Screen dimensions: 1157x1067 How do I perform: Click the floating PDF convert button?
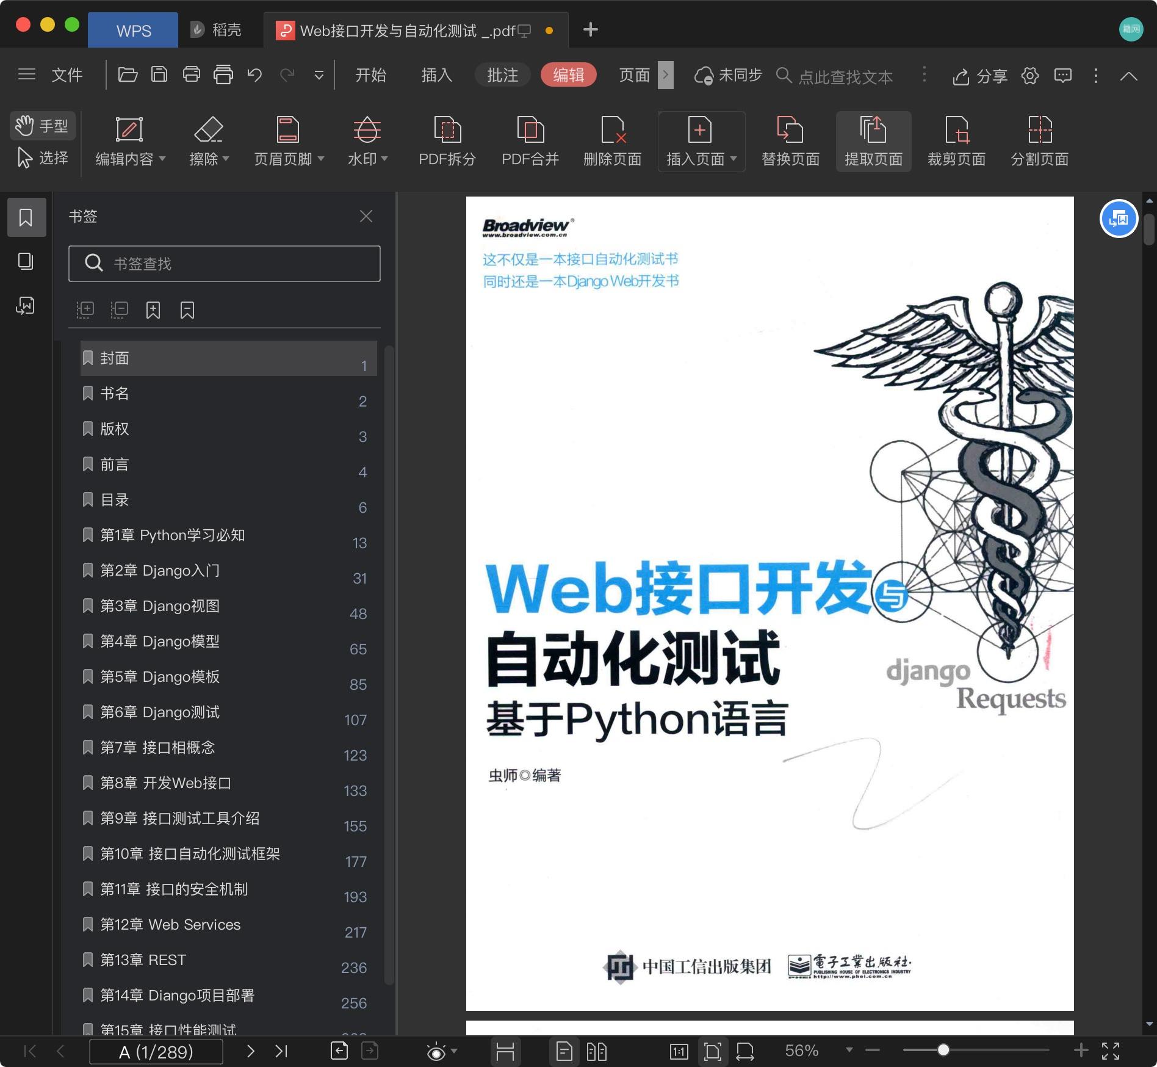1119,219
